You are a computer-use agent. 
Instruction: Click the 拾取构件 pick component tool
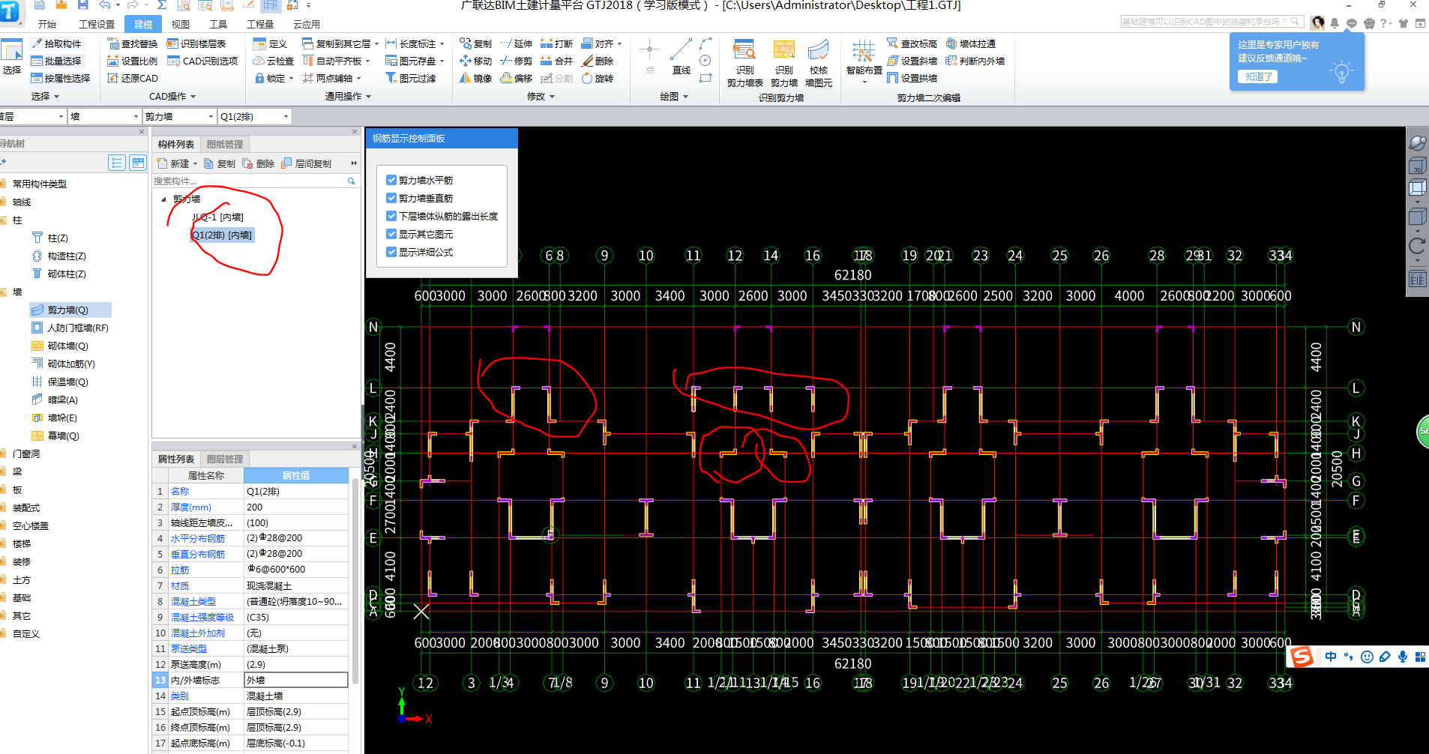coord(57,43)
